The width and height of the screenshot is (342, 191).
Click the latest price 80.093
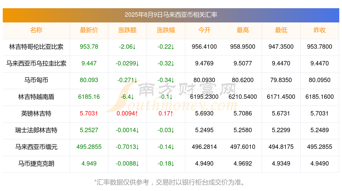coord(89,80)
